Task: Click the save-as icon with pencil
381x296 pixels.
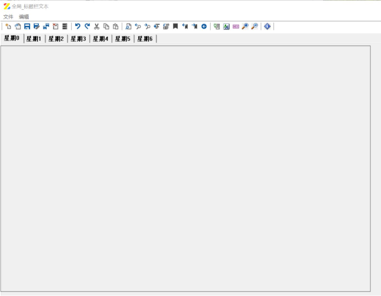Action: pos(36,26)
